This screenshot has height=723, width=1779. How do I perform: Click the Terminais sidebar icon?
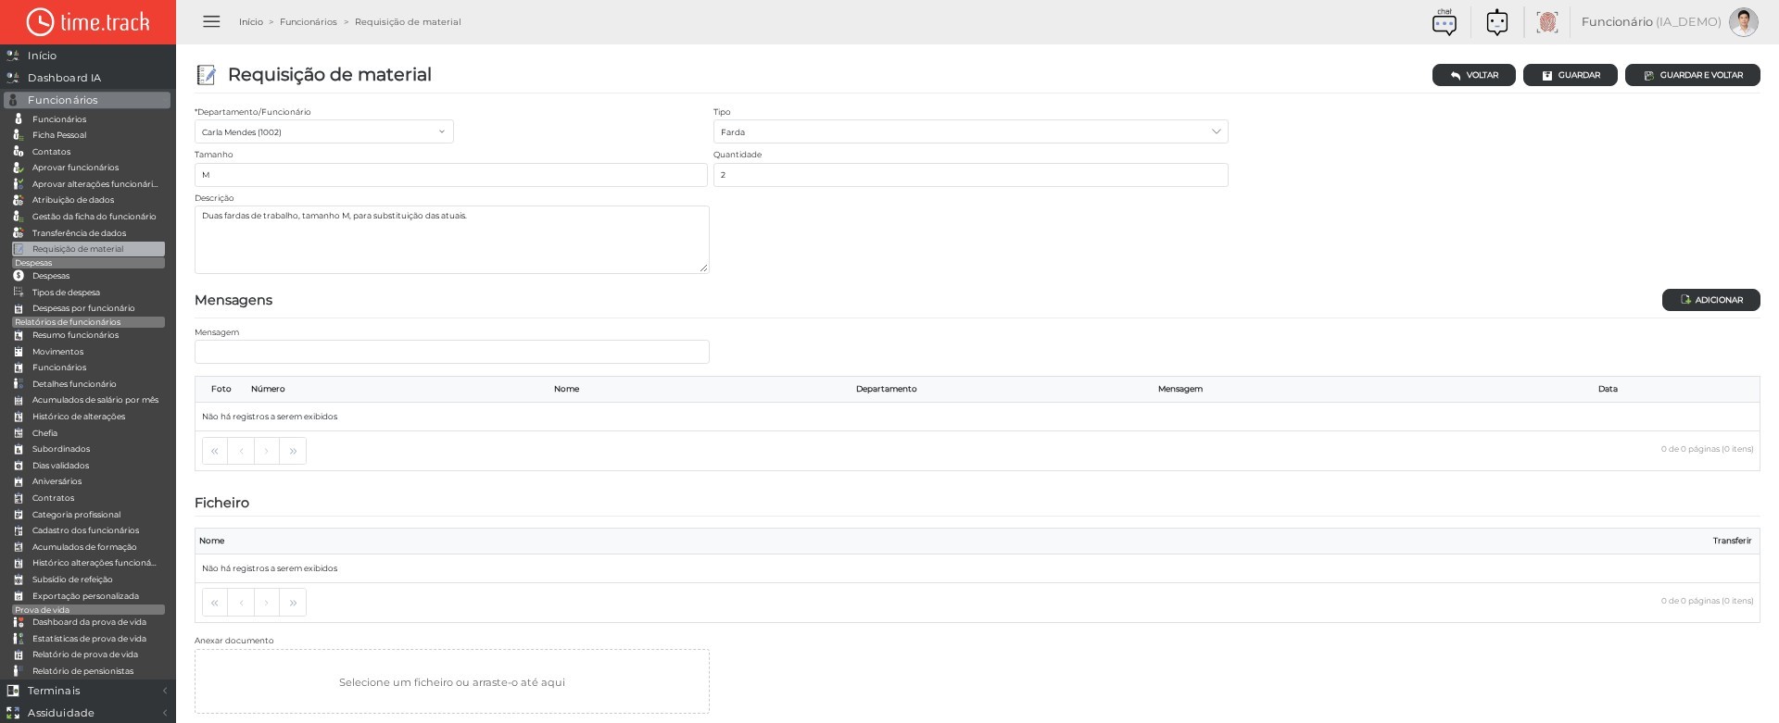pyautogui.click(x=13, y=691)
